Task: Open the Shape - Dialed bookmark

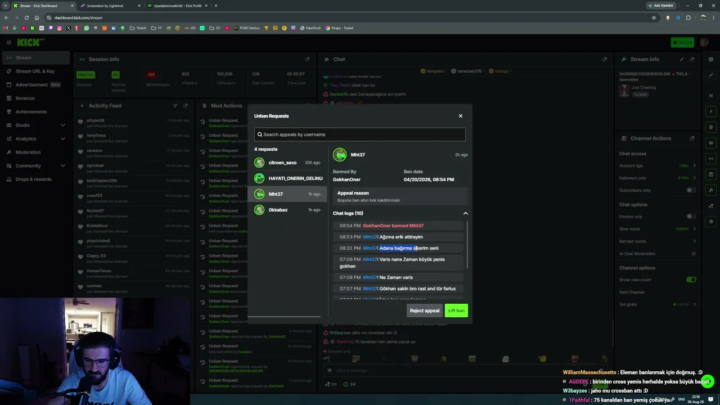Action: click(x=339, y=28)
